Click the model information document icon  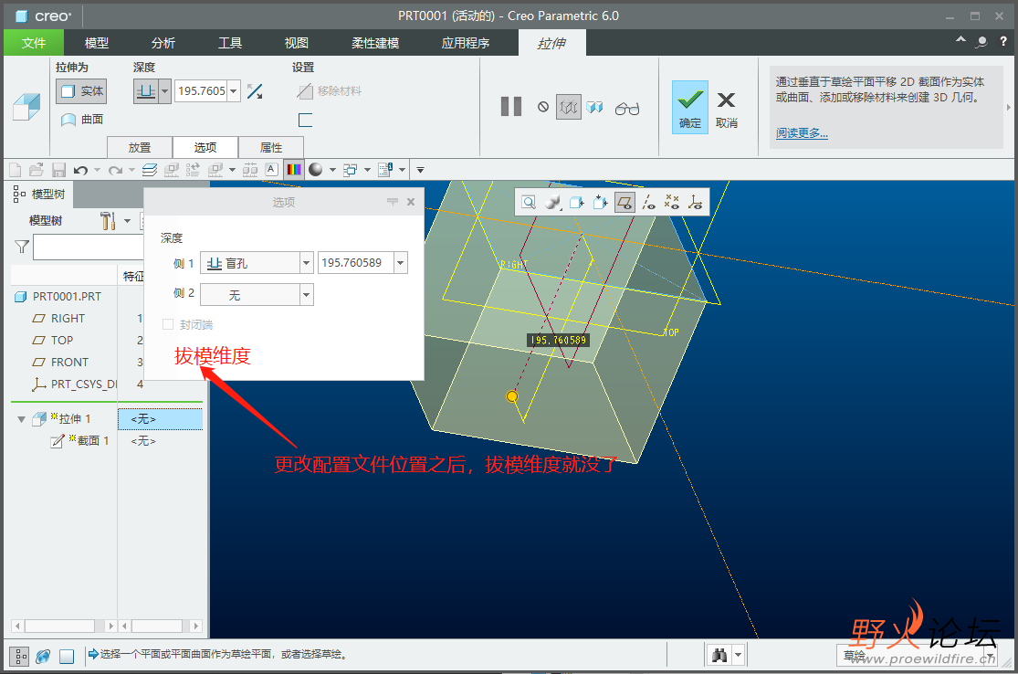(385, 170)
